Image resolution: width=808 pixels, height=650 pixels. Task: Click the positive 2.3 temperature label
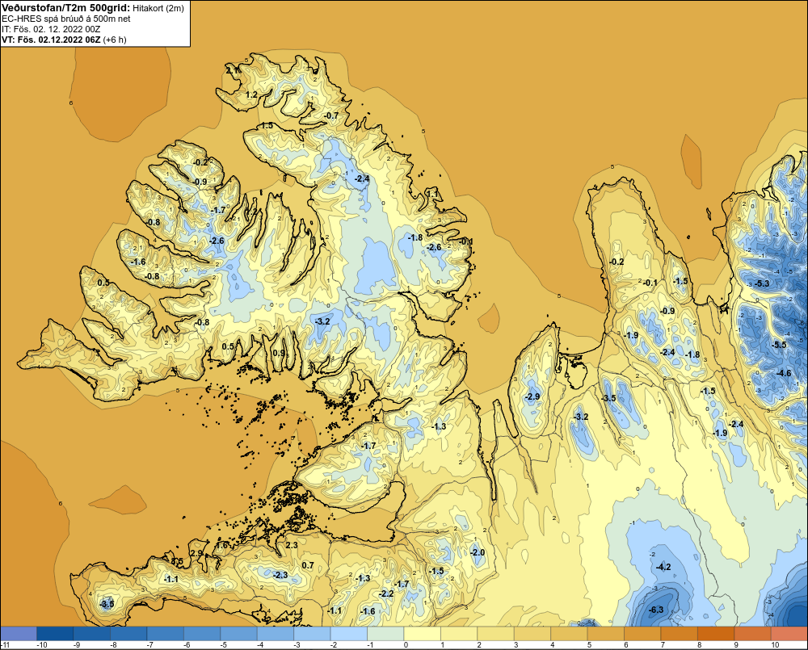click(x=292, y=545)
